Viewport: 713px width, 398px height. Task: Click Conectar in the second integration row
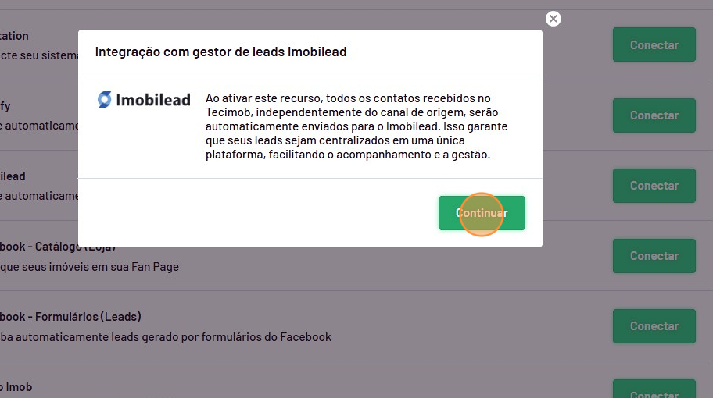click(654, 115)
